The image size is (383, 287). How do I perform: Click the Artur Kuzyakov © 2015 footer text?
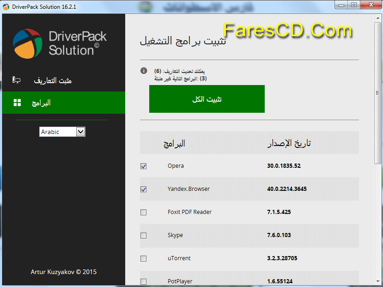63,272
